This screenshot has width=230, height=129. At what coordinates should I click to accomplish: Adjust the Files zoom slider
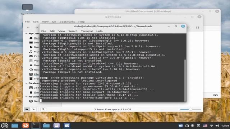point(191,109)
